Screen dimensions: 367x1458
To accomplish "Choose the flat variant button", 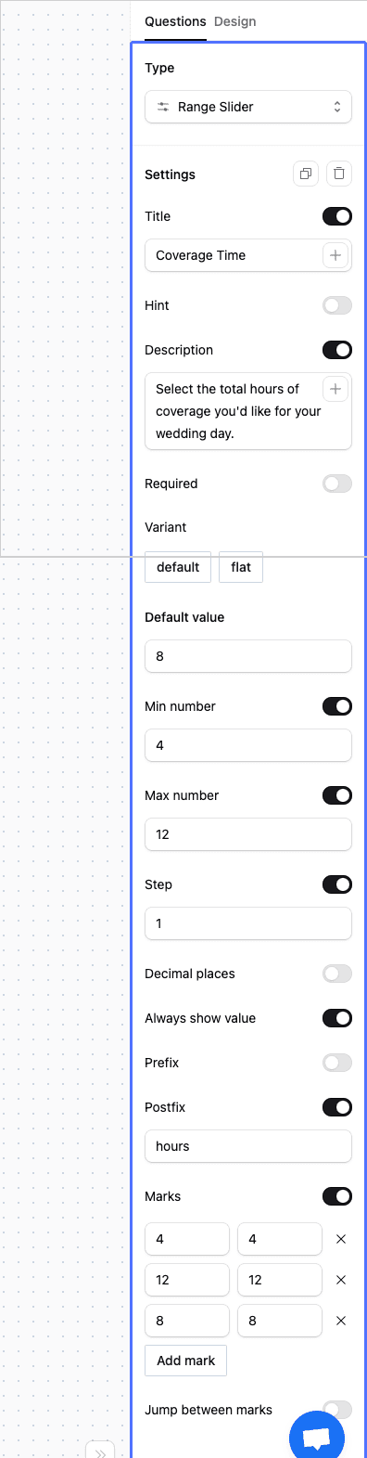I will click(x=241, y=567).
